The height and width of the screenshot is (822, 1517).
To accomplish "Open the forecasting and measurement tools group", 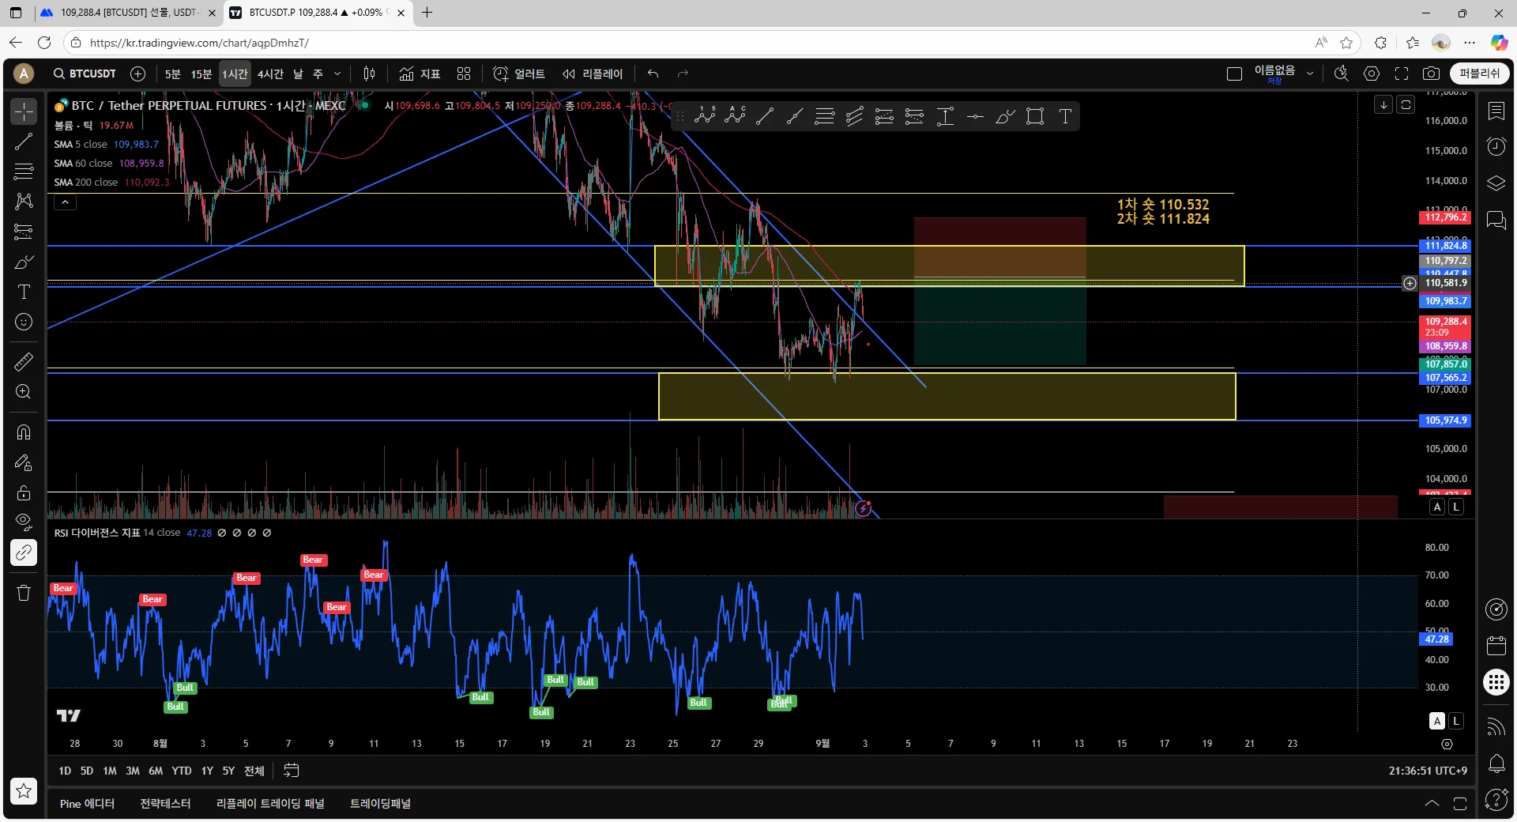I will 24,232.
